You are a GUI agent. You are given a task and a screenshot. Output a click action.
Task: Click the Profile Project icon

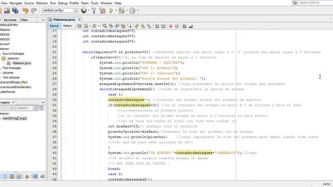(133, 10)
